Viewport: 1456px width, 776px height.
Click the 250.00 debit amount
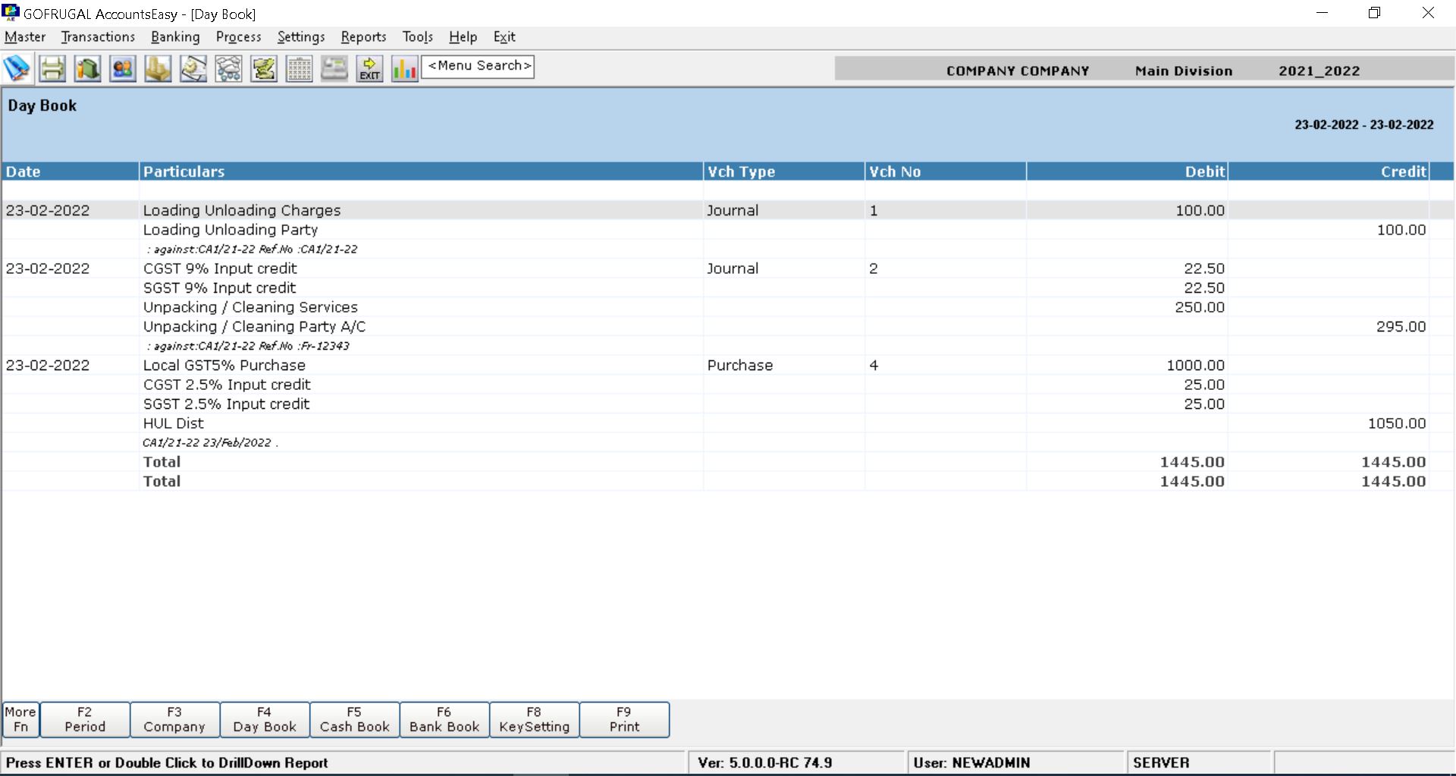coord(1200,307)
